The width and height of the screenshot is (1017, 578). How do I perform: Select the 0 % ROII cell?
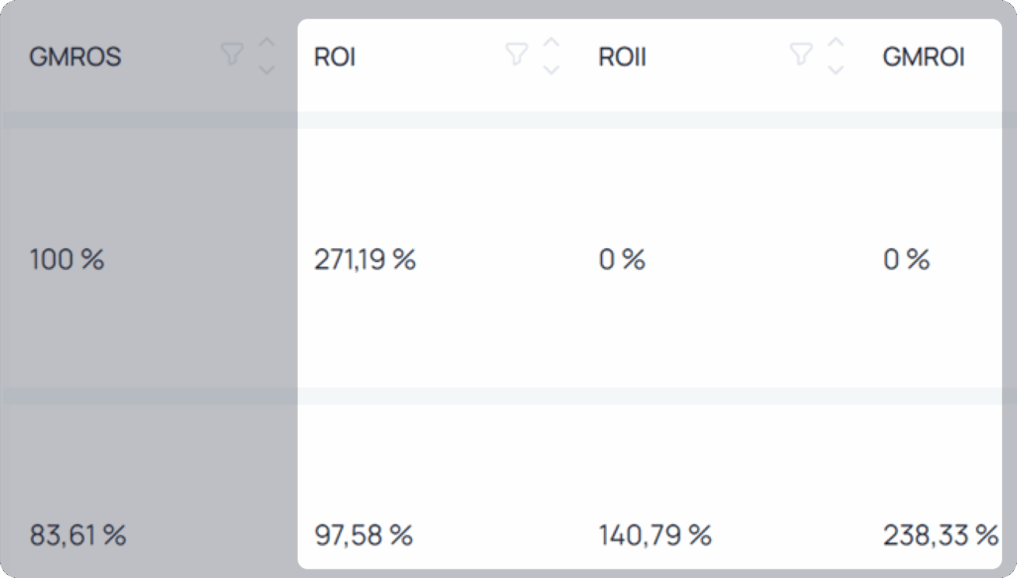[x=622, y=259]
